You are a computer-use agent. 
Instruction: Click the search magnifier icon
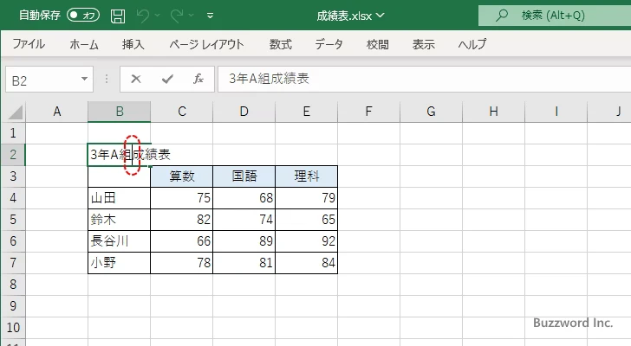point(501,16)
